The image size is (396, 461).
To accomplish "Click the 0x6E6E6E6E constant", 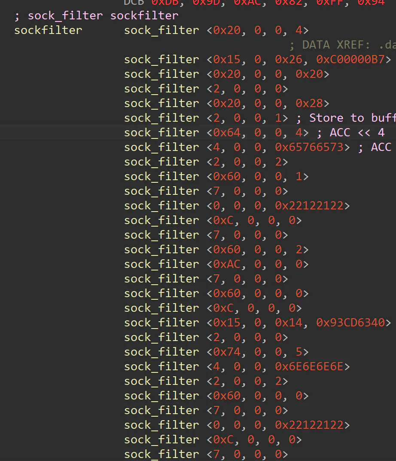I will (x=309, y=366).
